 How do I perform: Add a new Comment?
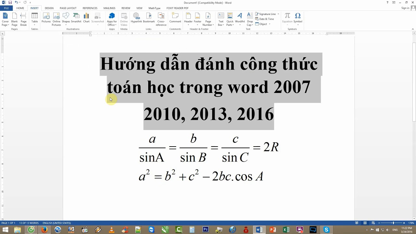[x=175, y=18]
